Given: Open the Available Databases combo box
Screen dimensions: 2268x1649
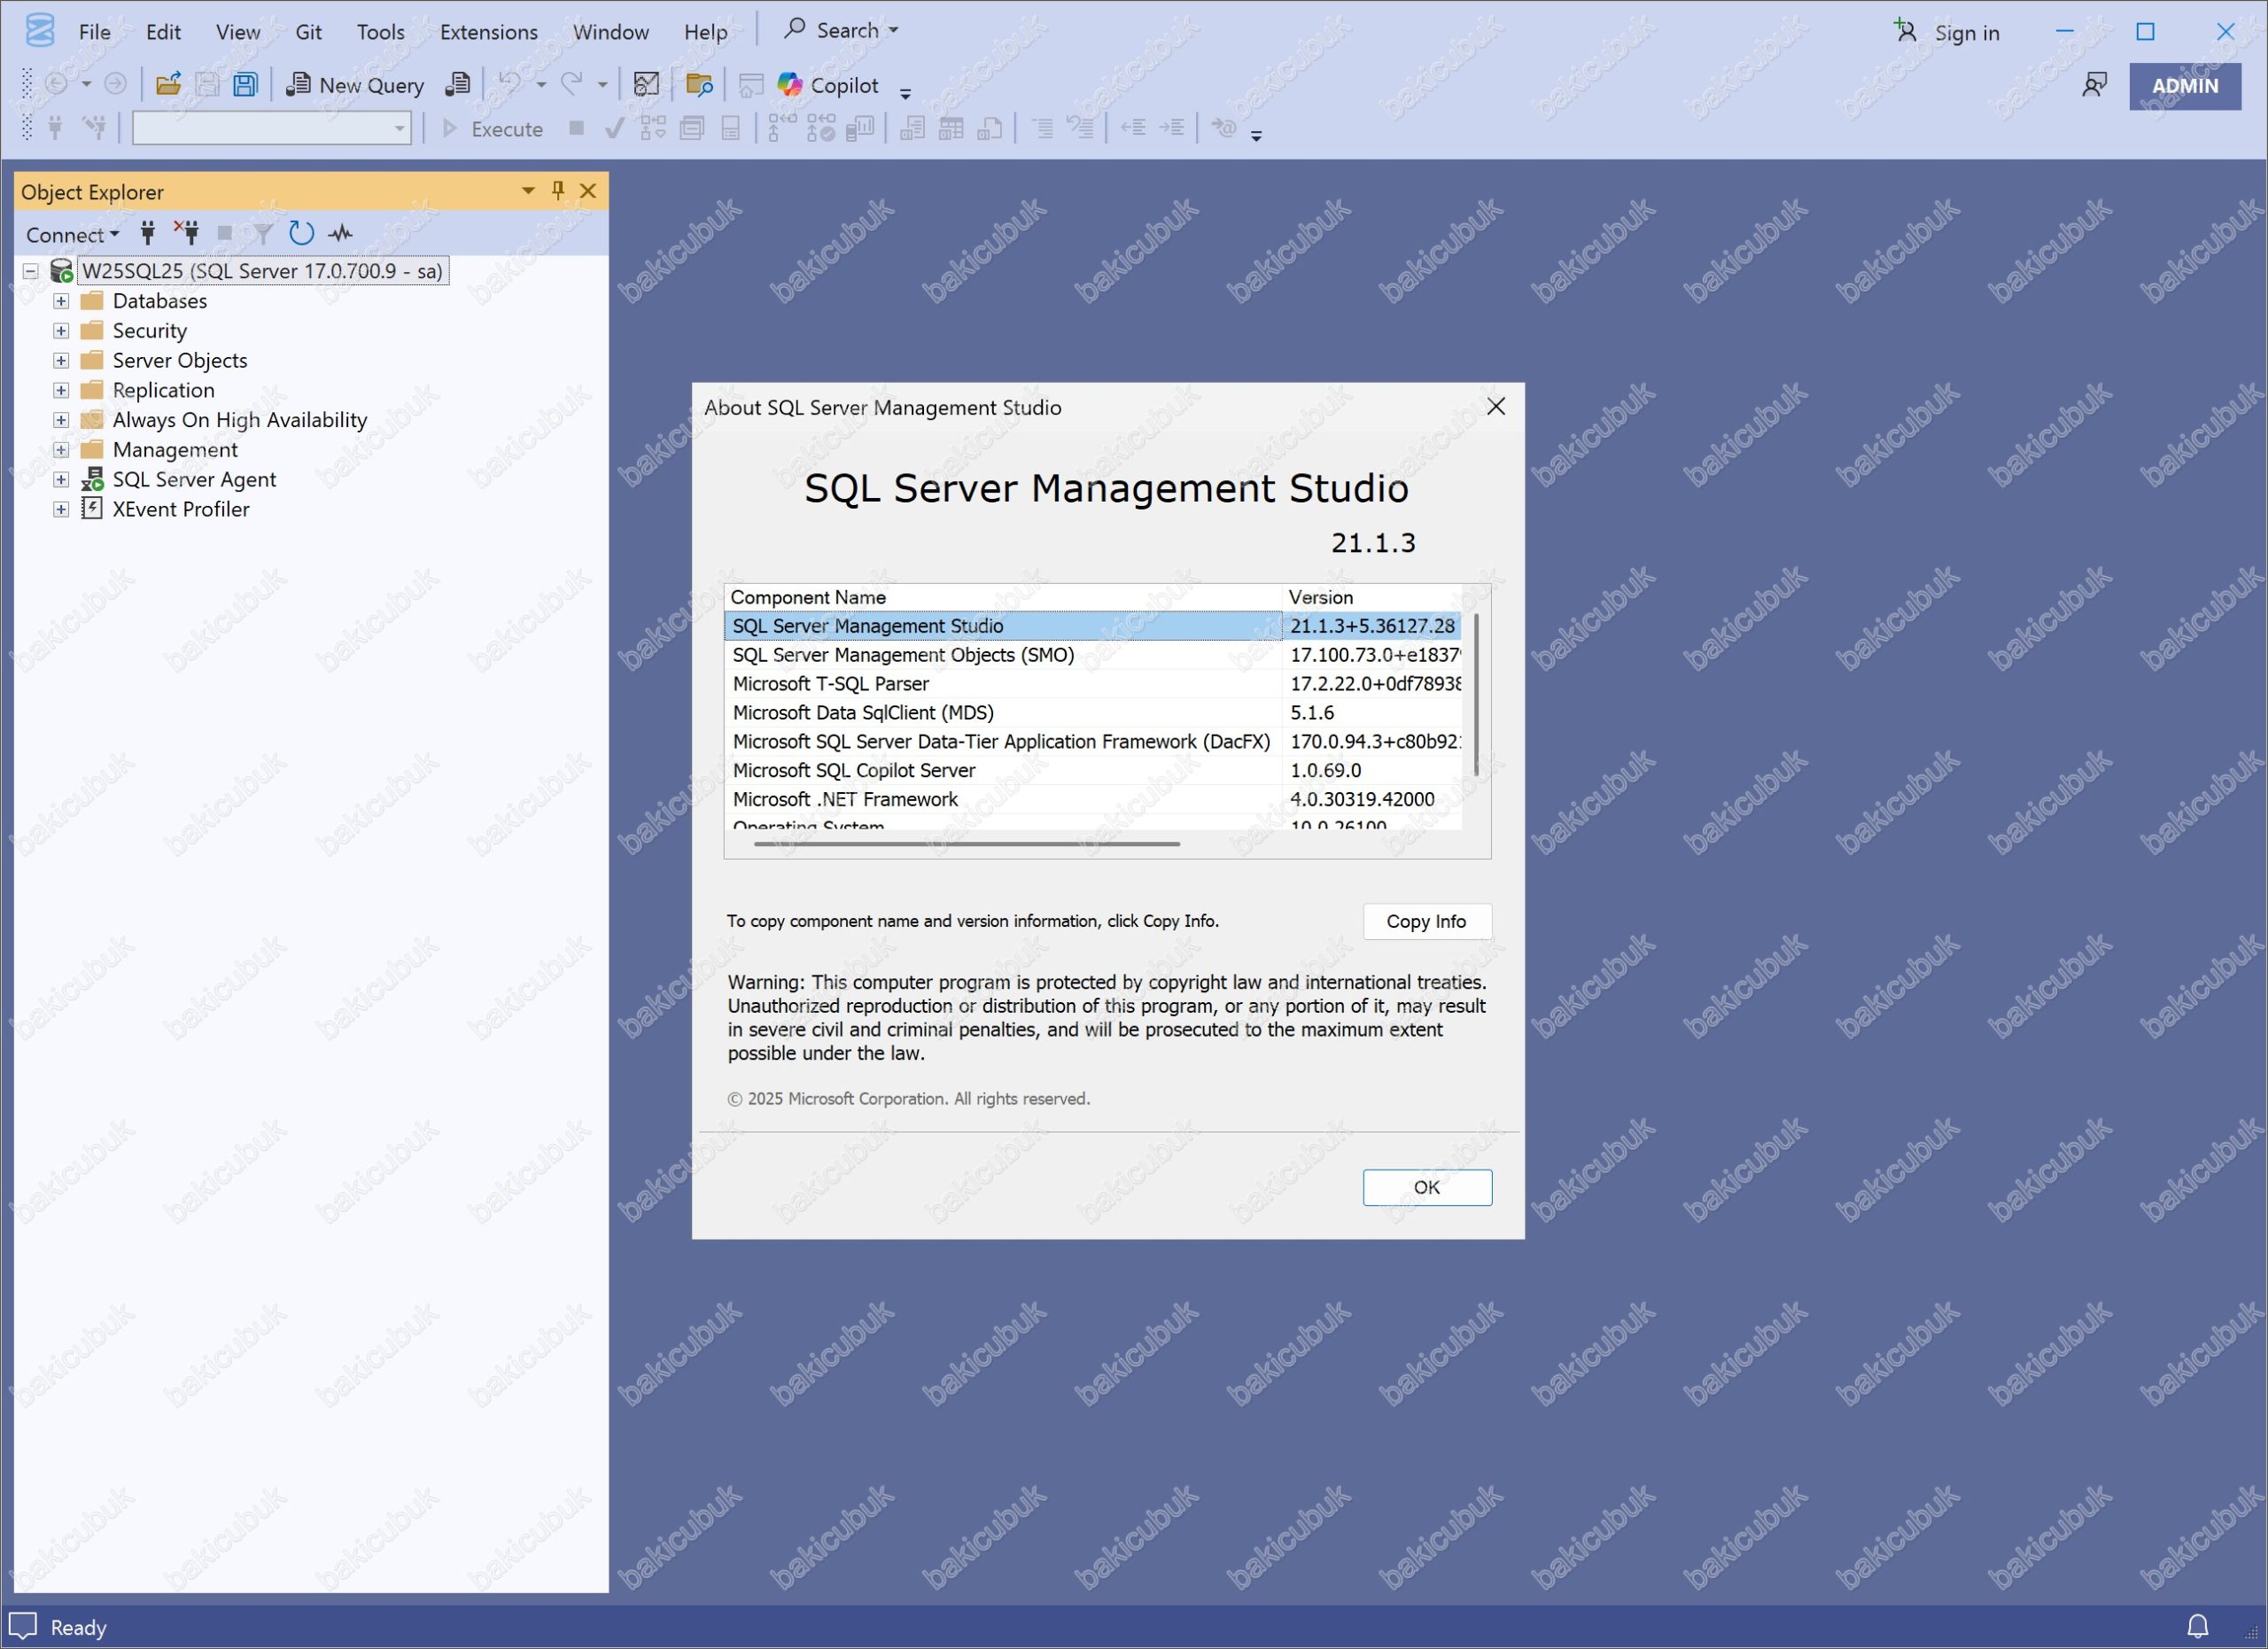Looking at the screenshot, I should click(x=272, y=128).
